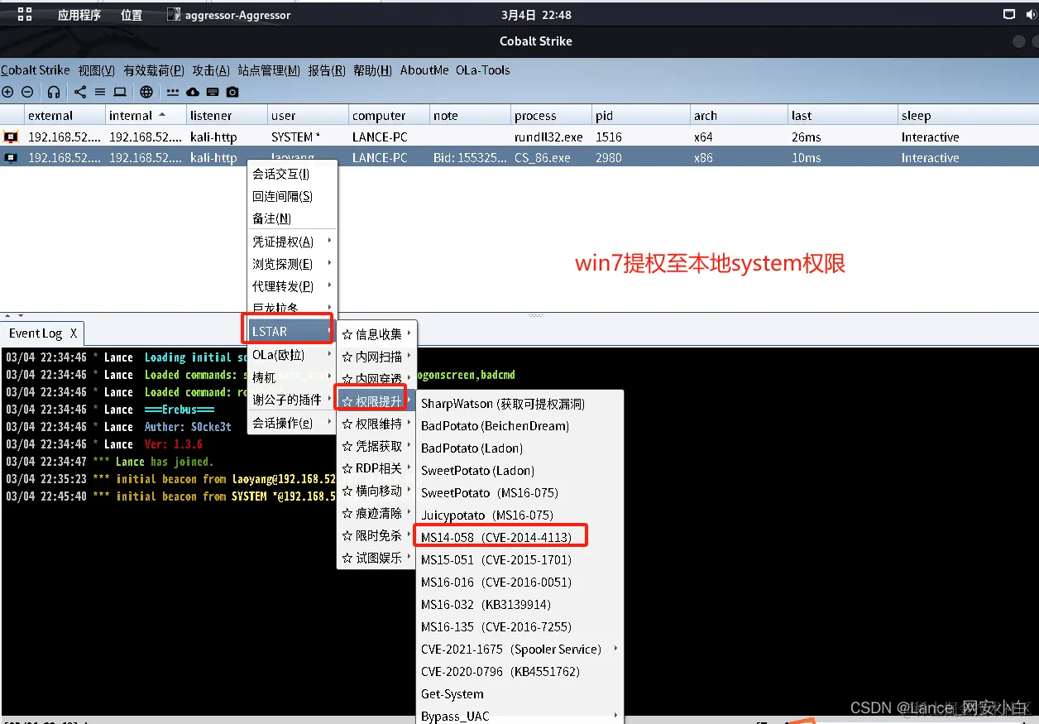Sort beacons by pid column header
The image size is (1039, 724).
click(x=640, y=116)
